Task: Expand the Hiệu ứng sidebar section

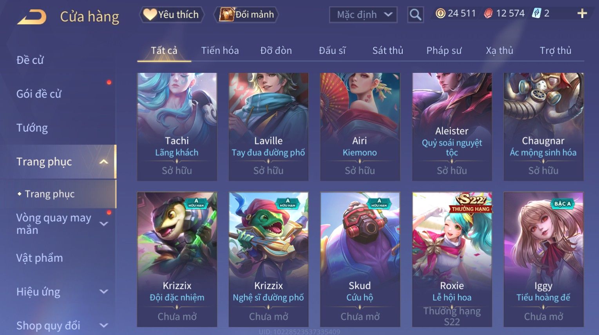Action: click(104, 292)
